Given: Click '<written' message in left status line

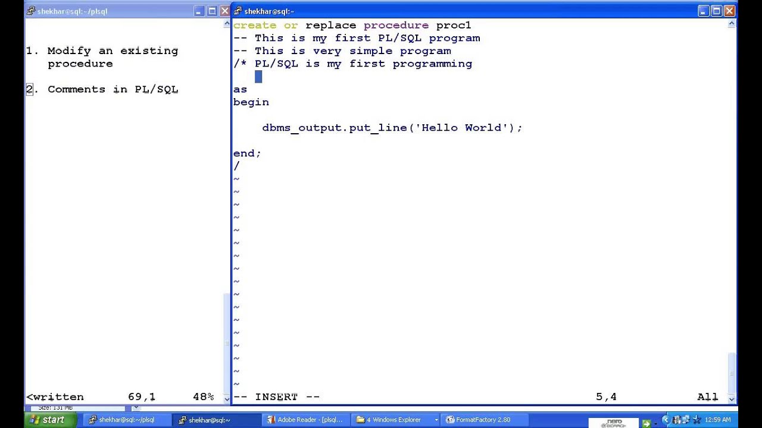Looking at the screenshot, I should (x=55, y=396).
